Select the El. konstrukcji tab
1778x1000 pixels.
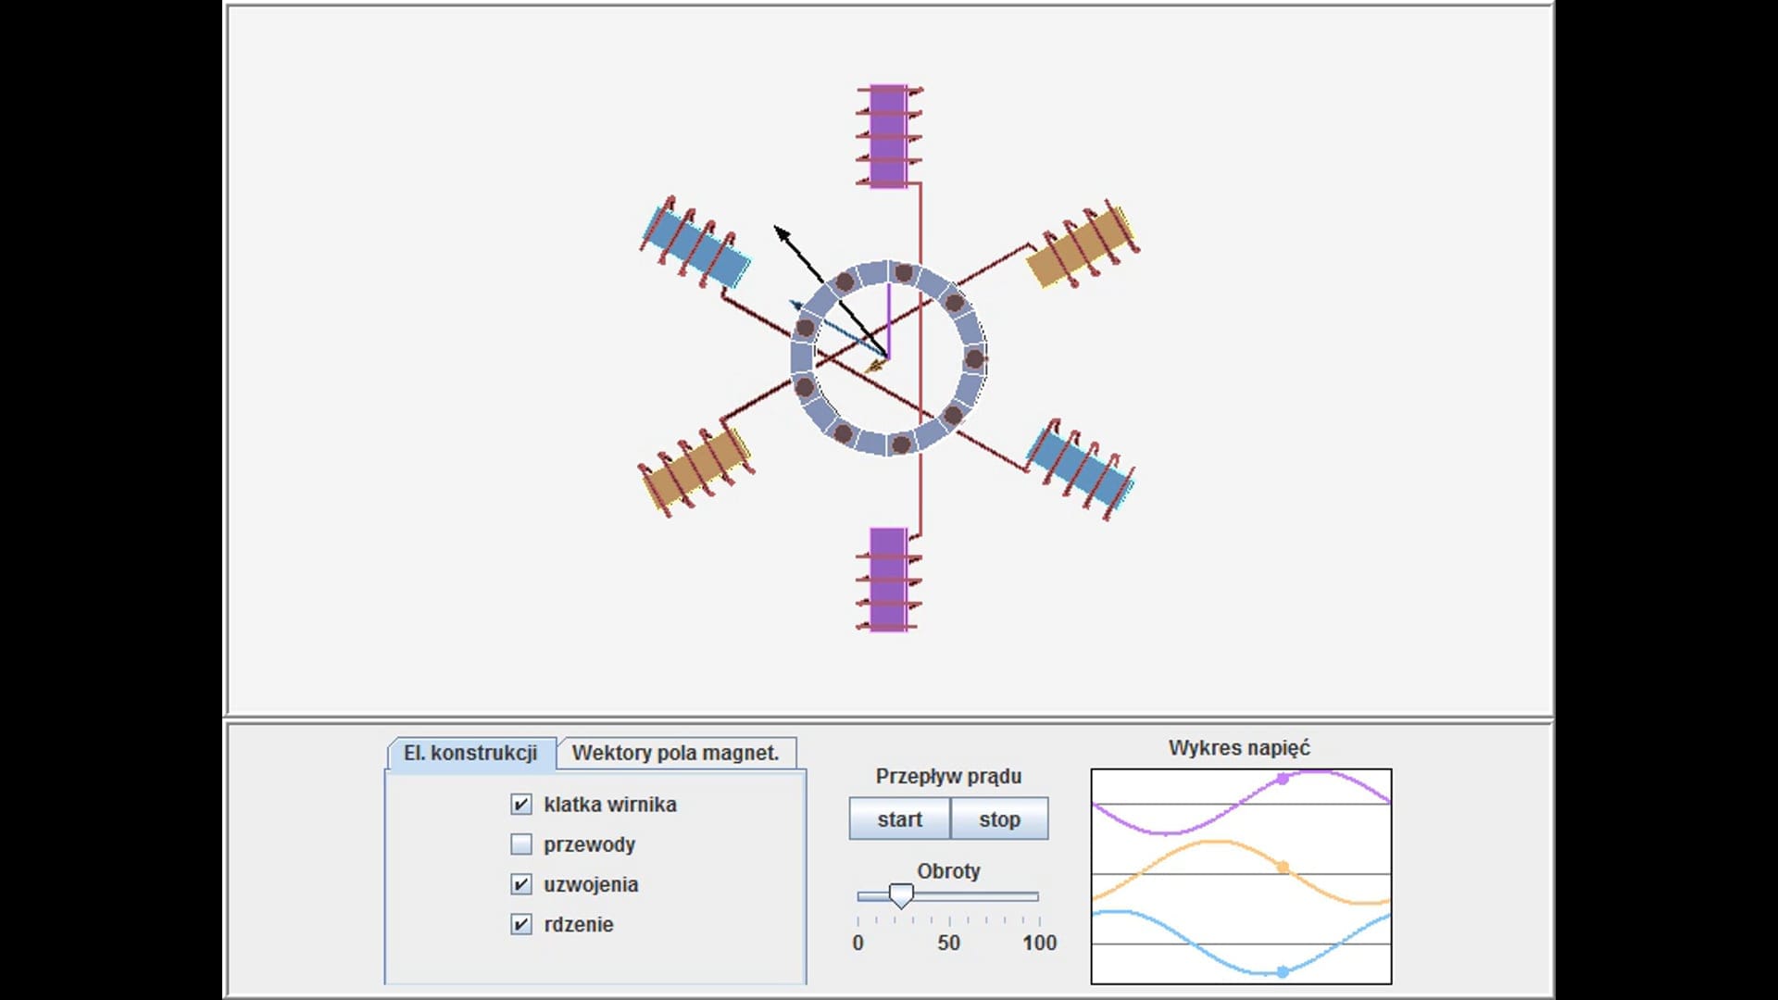470,753
